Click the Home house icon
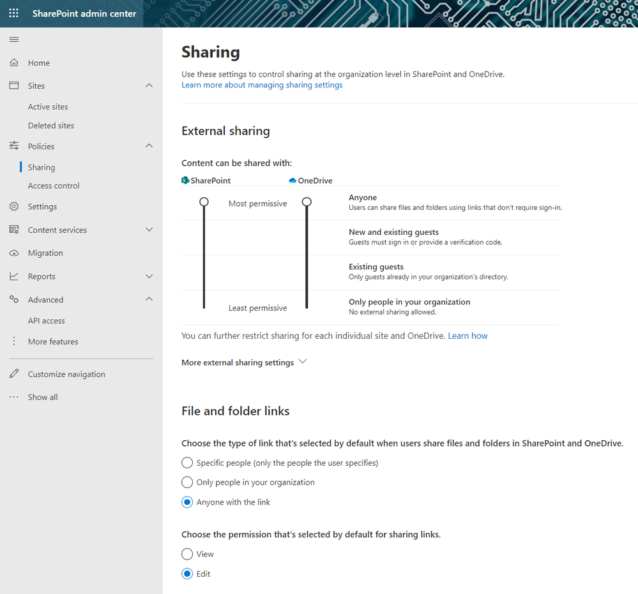This screenshot has height=594, width=638. click(14, 63)
